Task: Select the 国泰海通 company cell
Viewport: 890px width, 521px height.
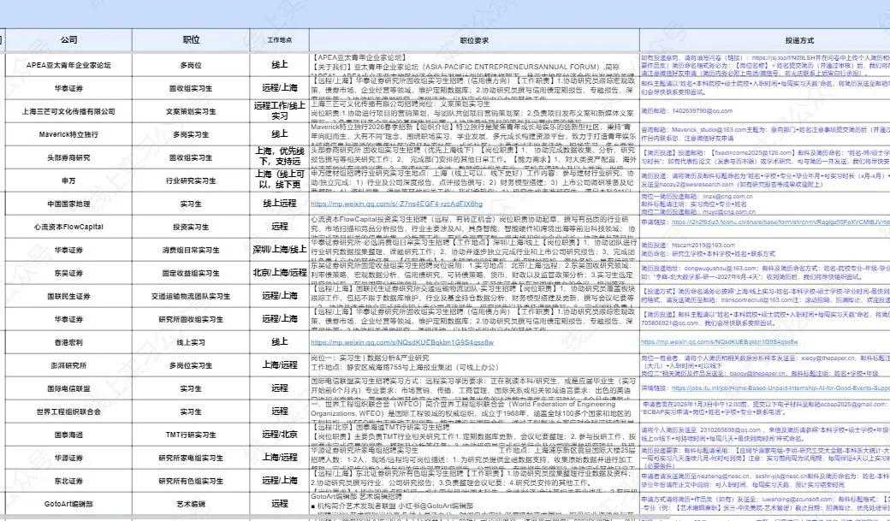Action: [x=68, y=435]
